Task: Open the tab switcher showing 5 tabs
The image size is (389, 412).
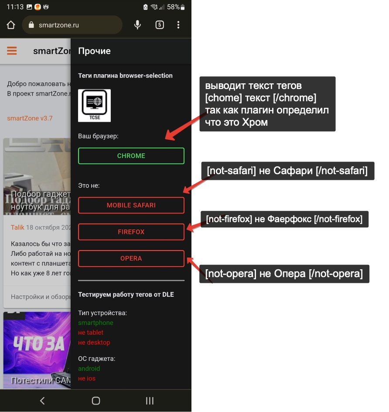Action: tap(160, 25)
